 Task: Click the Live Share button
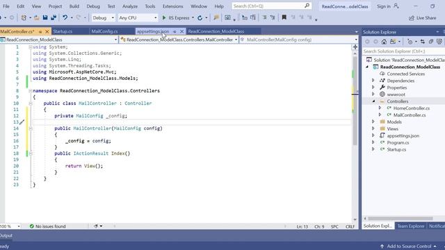[x=423, y=18]
